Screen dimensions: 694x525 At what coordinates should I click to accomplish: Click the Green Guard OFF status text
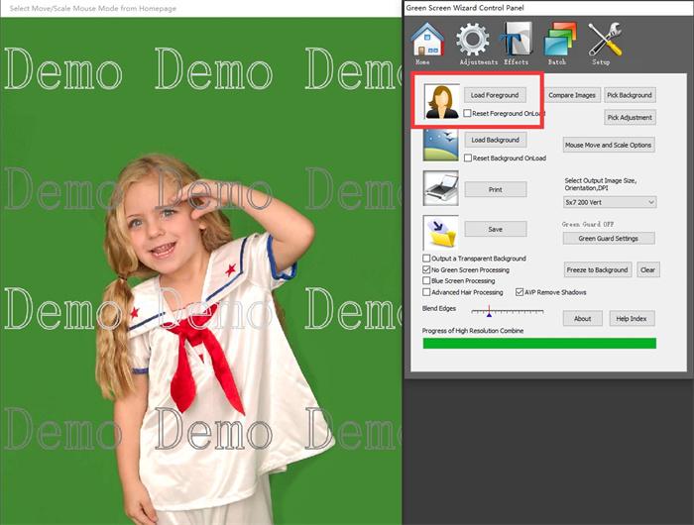pos(588,224)
